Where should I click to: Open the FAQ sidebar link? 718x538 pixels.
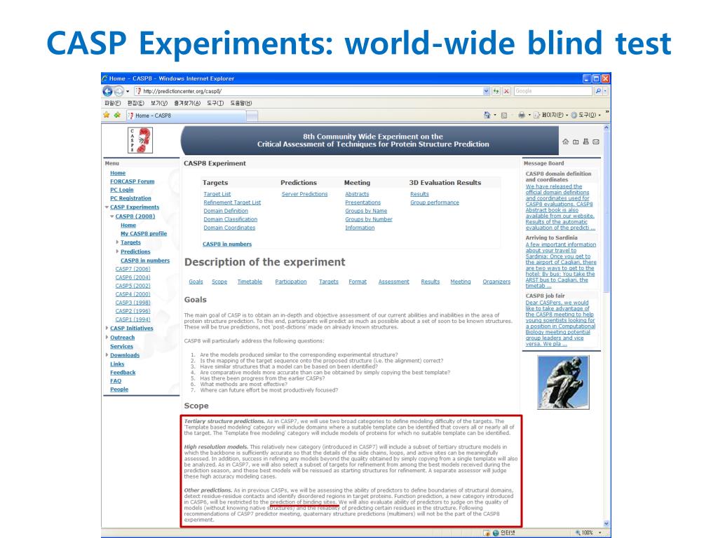pos(116,380)
